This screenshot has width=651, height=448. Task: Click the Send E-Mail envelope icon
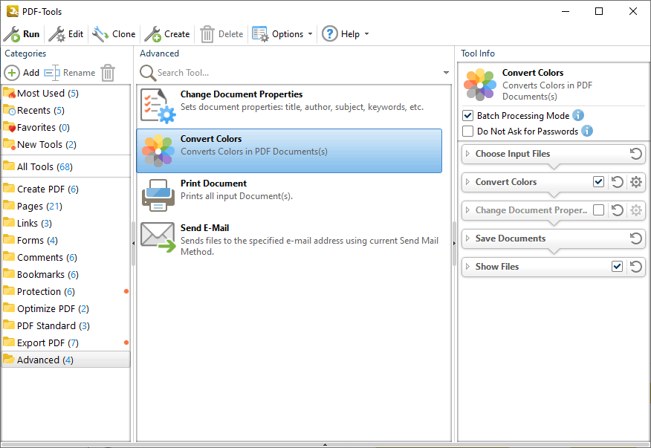(x=158, y=238)
